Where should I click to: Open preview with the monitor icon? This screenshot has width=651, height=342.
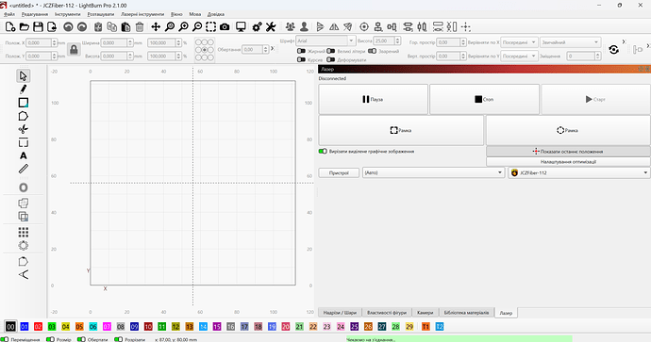click(241, 27)
